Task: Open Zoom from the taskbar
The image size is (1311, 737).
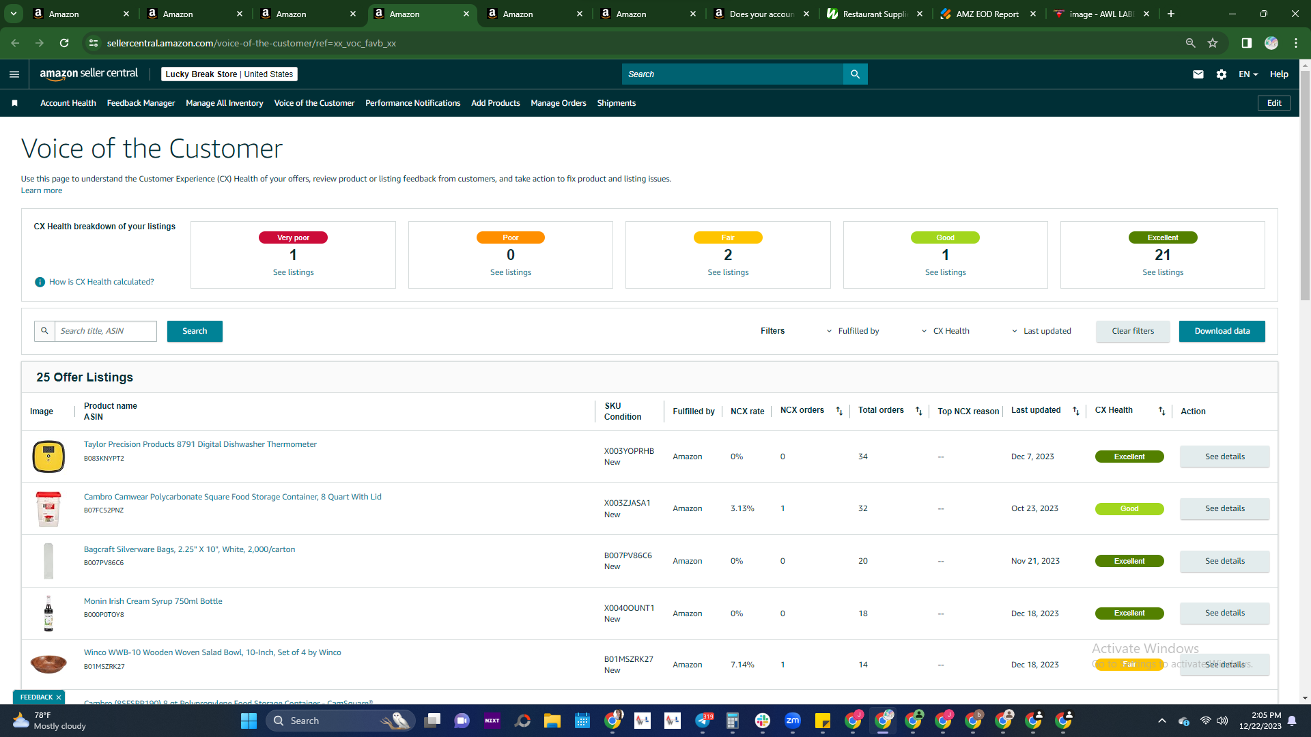Action: coord(793,721)
